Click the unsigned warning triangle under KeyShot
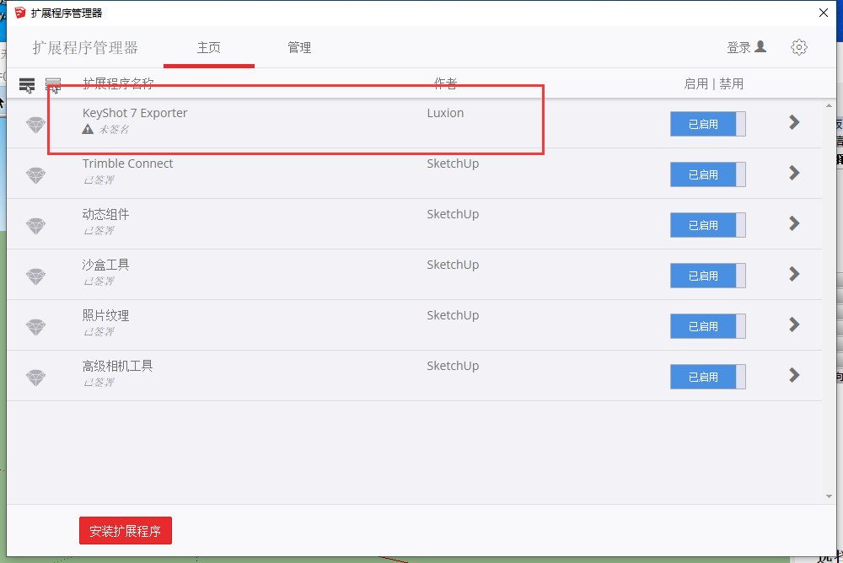The width and height of the screenshot is (843, 563). point(88,129)
